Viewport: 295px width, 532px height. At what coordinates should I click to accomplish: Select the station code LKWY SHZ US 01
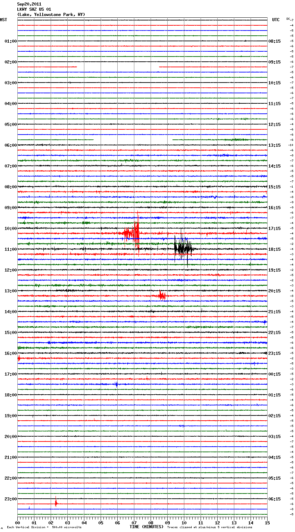coord(34,9)
